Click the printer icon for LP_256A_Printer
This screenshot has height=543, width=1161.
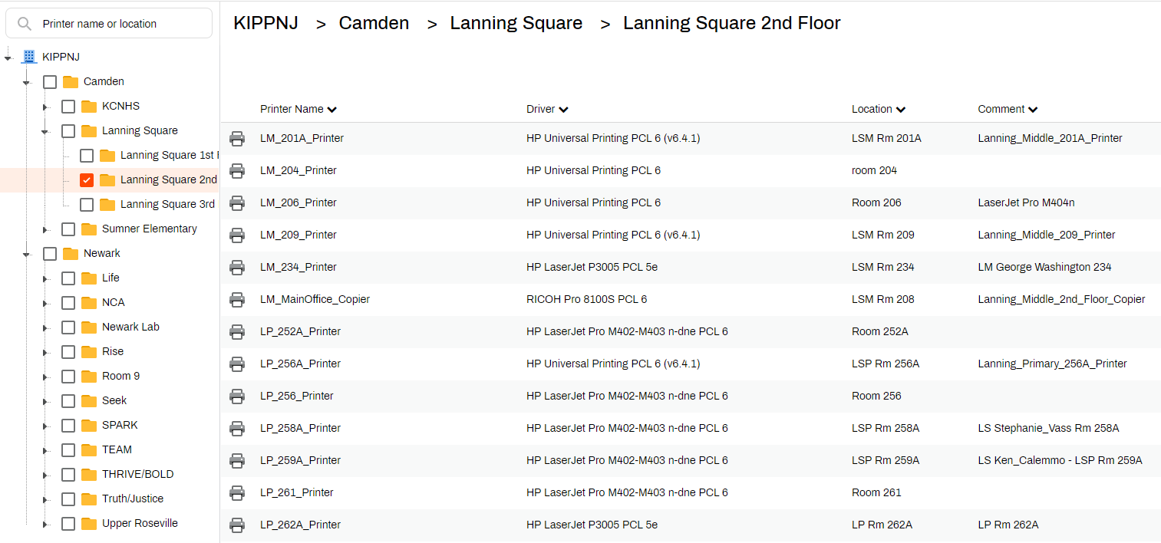pyautogui.click(x=237, y=364)
